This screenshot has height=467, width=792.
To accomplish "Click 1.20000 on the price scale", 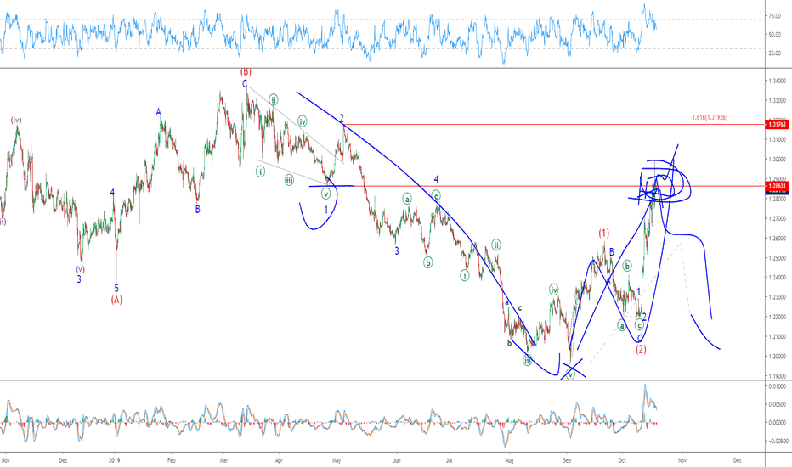I will click(777, 357).
